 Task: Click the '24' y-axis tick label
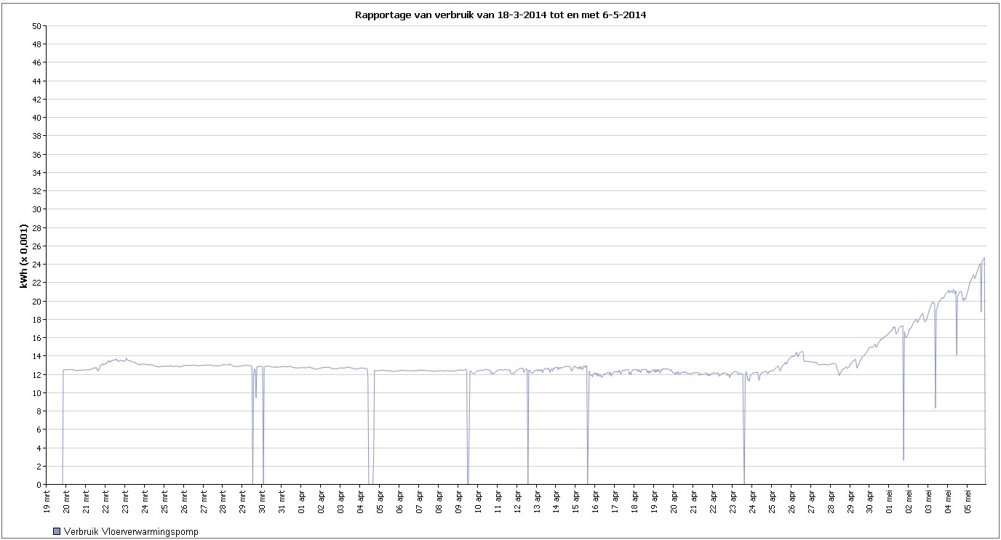(x=36, y=264)
